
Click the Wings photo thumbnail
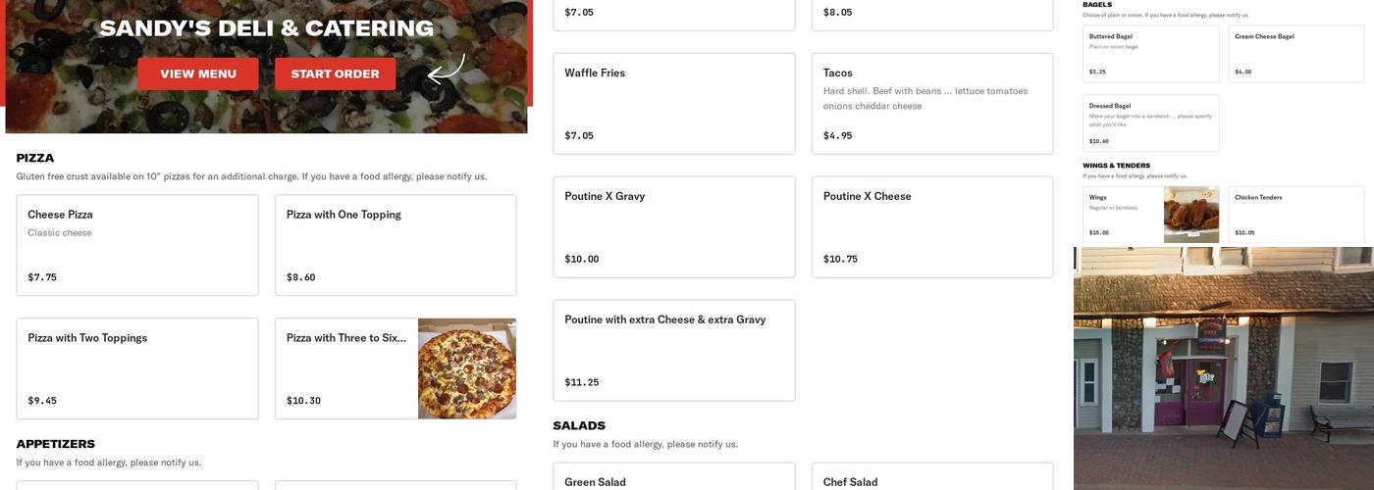pos(1191,215)
